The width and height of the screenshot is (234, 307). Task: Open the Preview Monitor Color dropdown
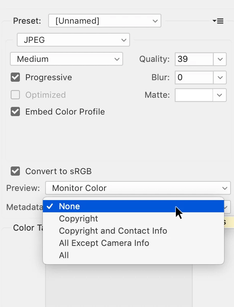(x=138, y=188)
